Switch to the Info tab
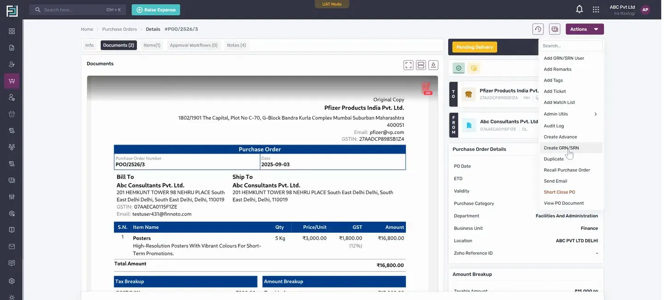664x300 pixels. tap(89, 45)
